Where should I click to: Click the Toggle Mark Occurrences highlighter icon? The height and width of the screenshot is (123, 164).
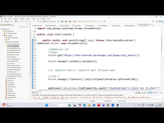[46, 22]
